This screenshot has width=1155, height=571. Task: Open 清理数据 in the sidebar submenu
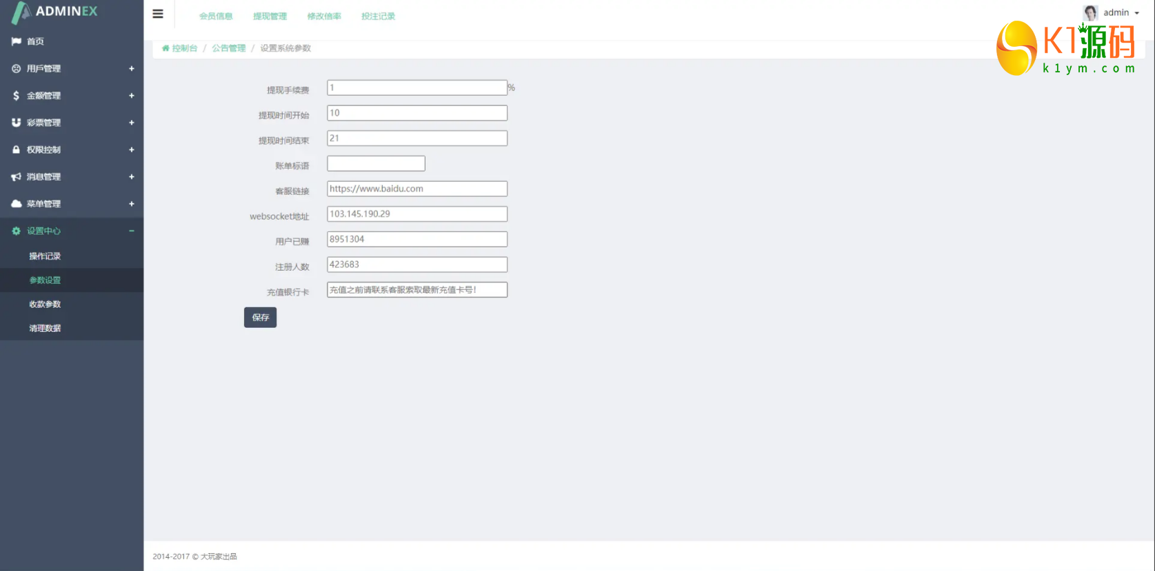coord(45,329)
